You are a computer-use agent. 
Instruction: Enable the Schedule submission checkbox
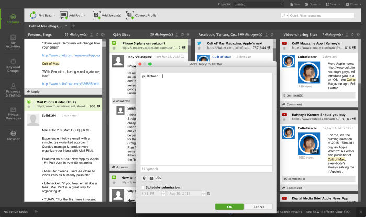pos(144,186)
